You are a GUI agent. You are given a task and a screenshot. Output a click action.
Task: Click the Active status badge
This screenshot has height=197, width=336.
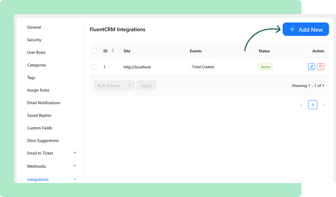click(265, 67)
